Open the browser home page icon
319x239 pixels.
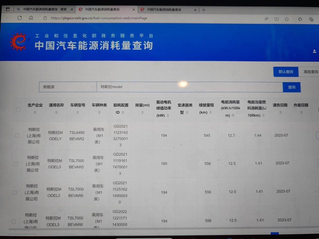[x=31, y=18]
